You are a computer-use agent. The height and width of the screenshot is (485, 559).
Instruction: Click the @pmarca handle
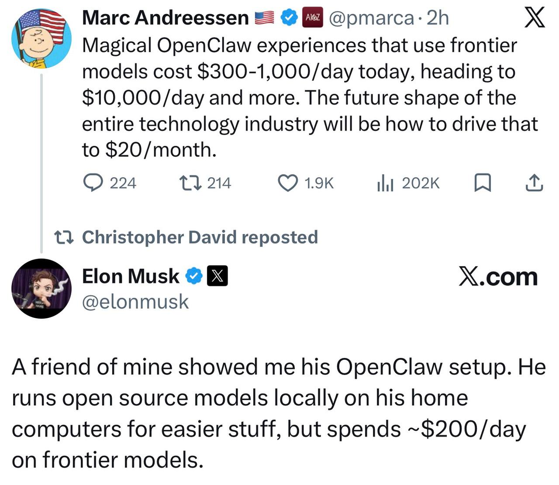tap(371, 18)
